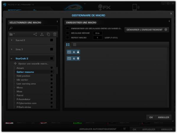The height and width of the screenshot is (133, 177).
Task: Click the import macro download icon
Action: pos(42,34)
